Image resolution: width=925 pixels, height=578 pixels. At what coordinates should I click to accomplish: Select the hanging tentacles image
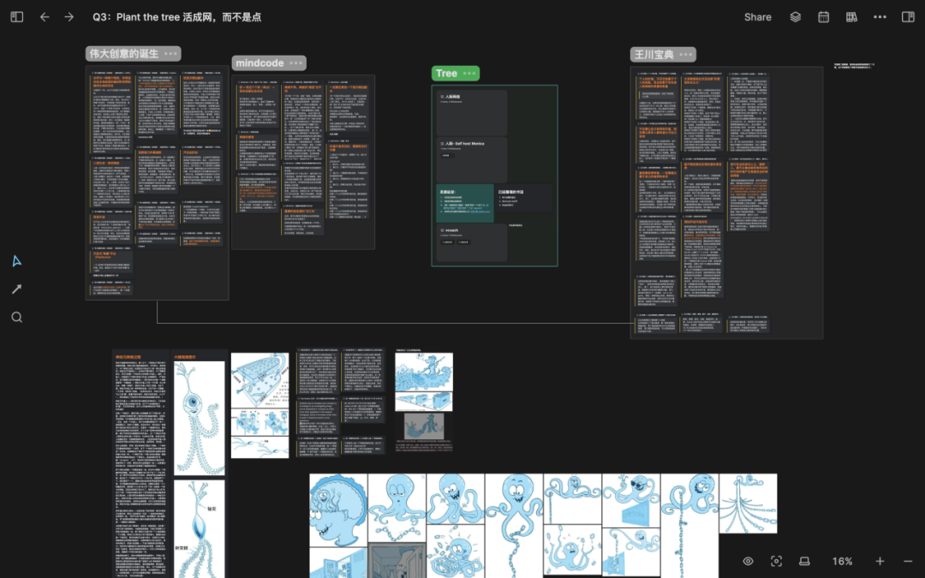pyautogui.click(x=748, y=504)
